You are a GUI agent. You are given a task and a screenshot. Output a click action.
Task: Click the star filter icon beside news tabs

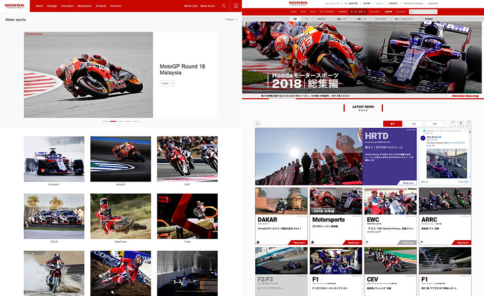[x=460, y=123]
